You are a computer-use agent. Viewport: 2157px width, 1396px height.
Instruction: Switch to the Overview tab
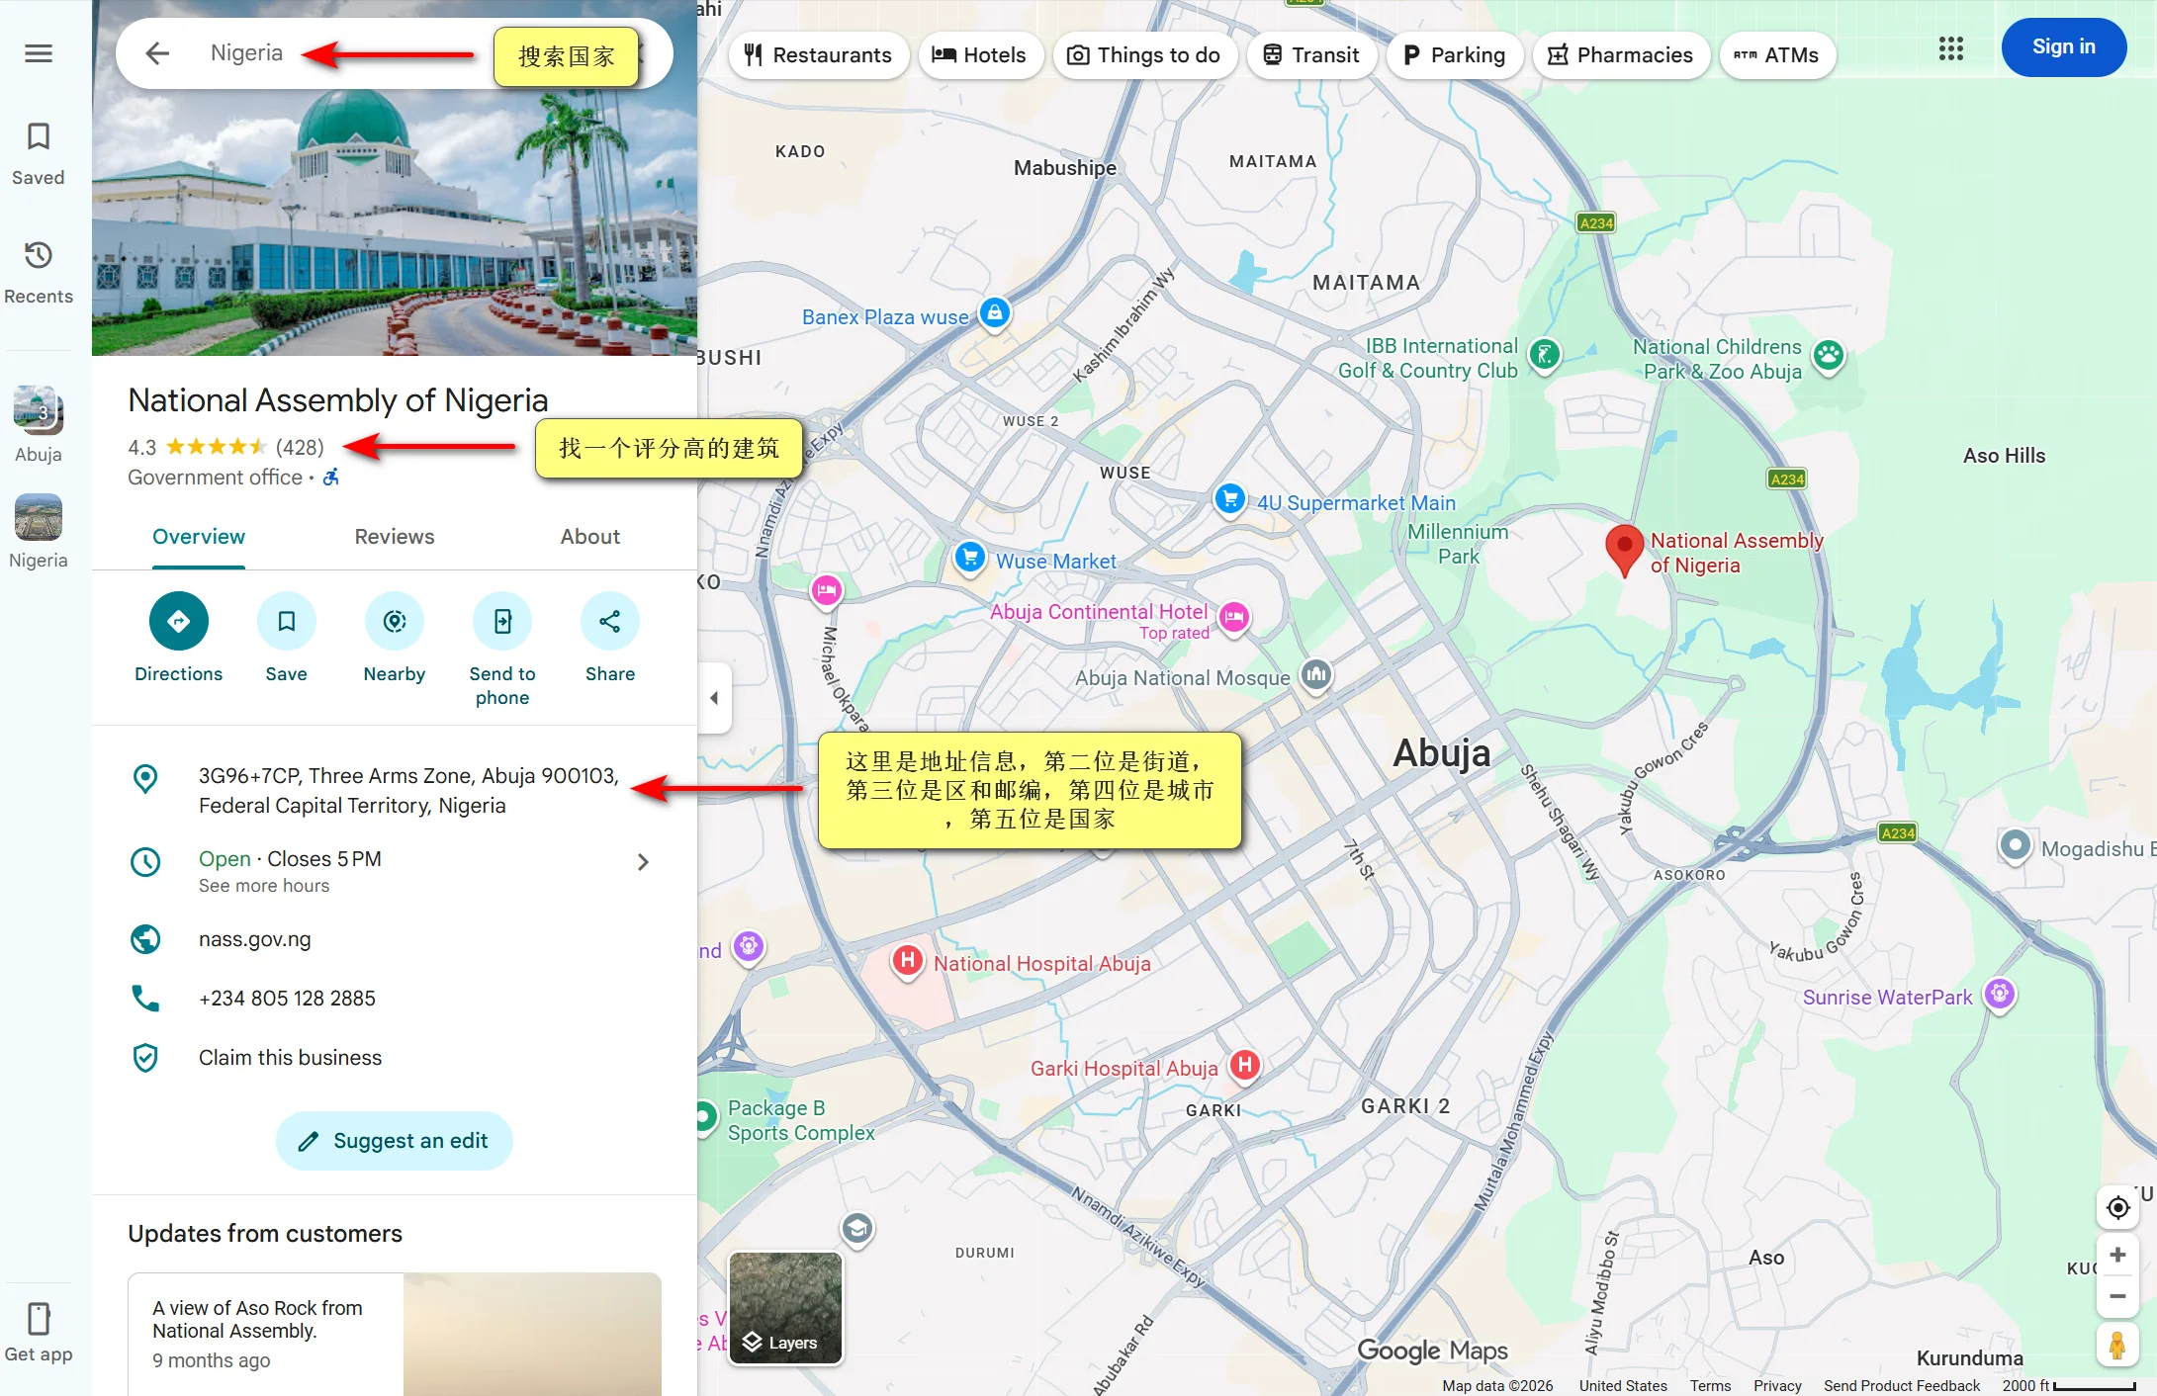(x=199, y=537)
